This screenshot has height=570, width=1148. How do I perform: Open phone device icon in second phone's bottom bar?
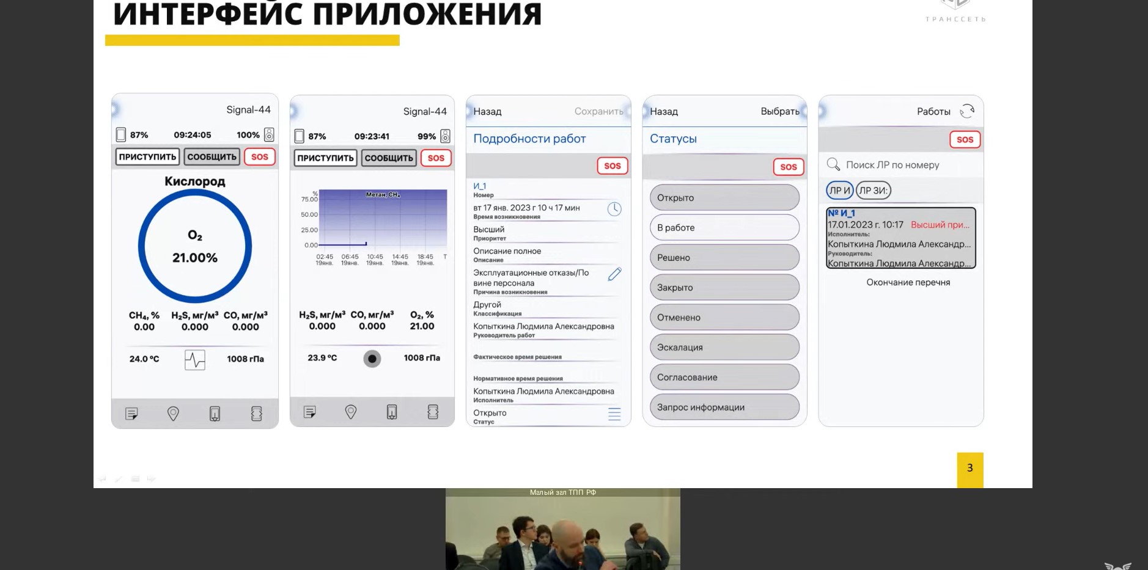(392, 412)
